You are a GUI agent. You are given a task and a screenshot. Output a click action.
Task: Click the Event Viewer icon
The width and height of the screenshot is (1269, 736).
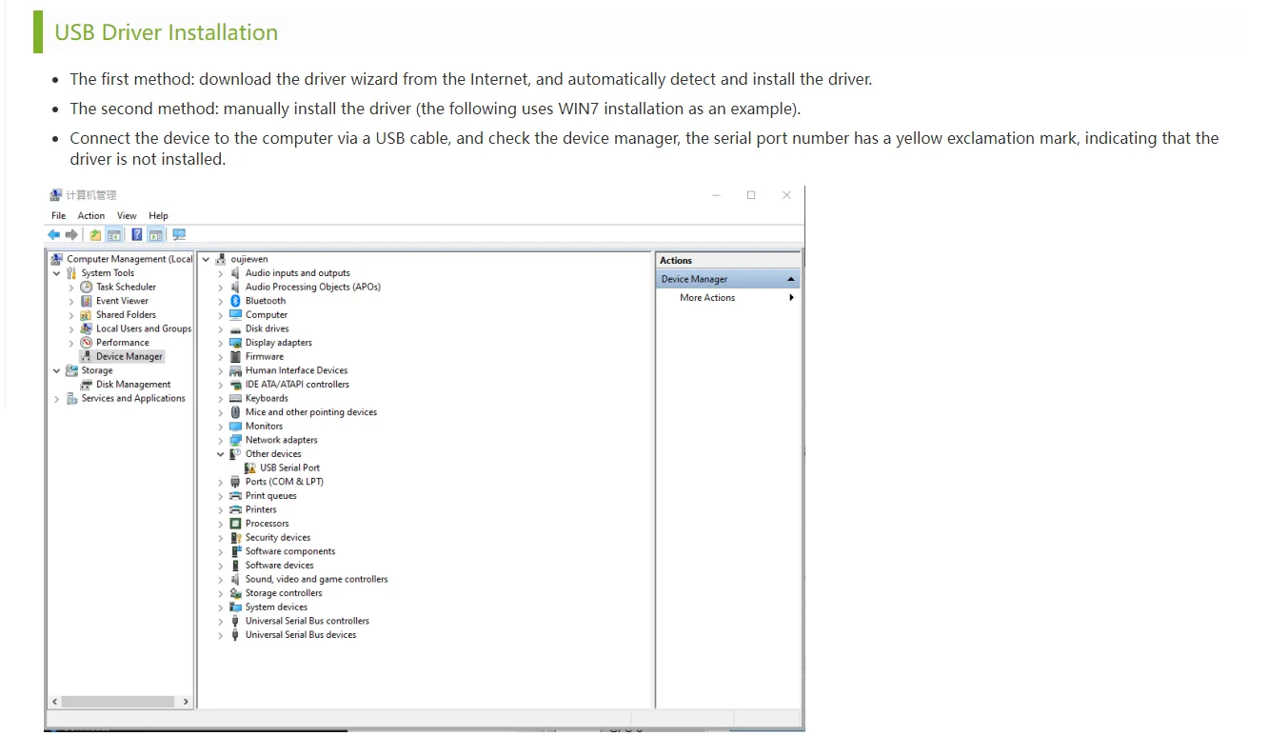click(x=87, y=301)
